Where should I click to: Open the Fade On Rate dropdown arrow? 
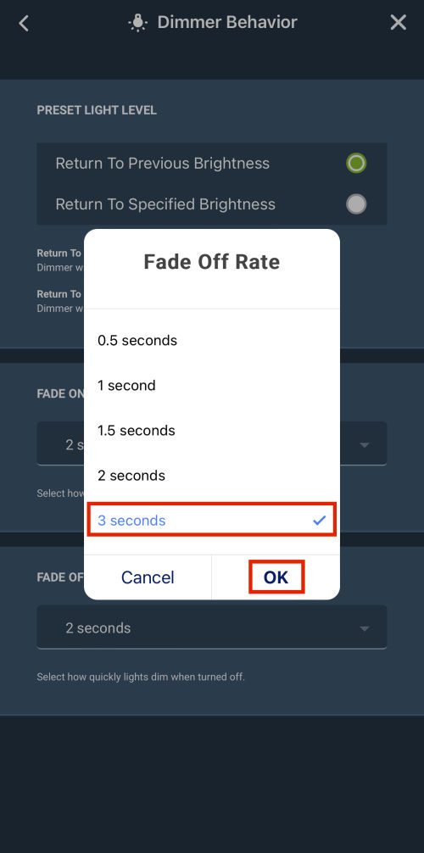365,445
